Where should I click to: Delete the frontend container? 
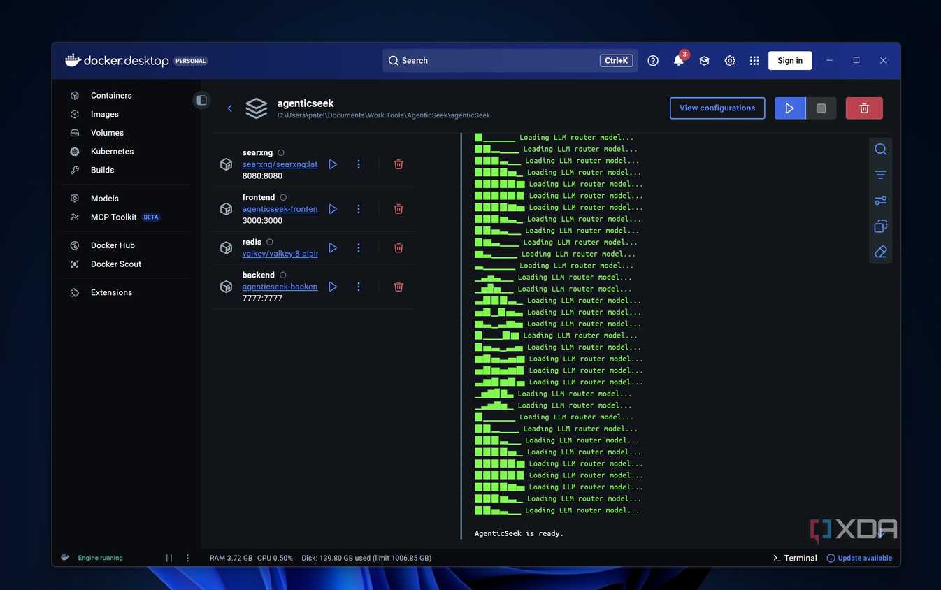pyautogui.click(x=398, y=209)
